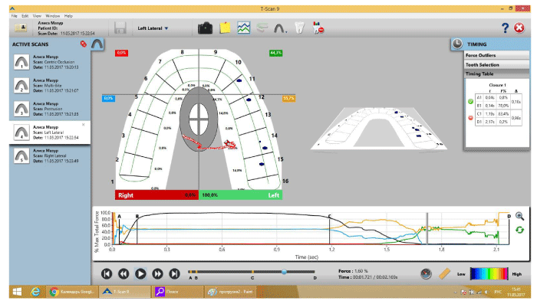Click the save floppy disk icon
The image size is (537, 304).
[120, 28]
